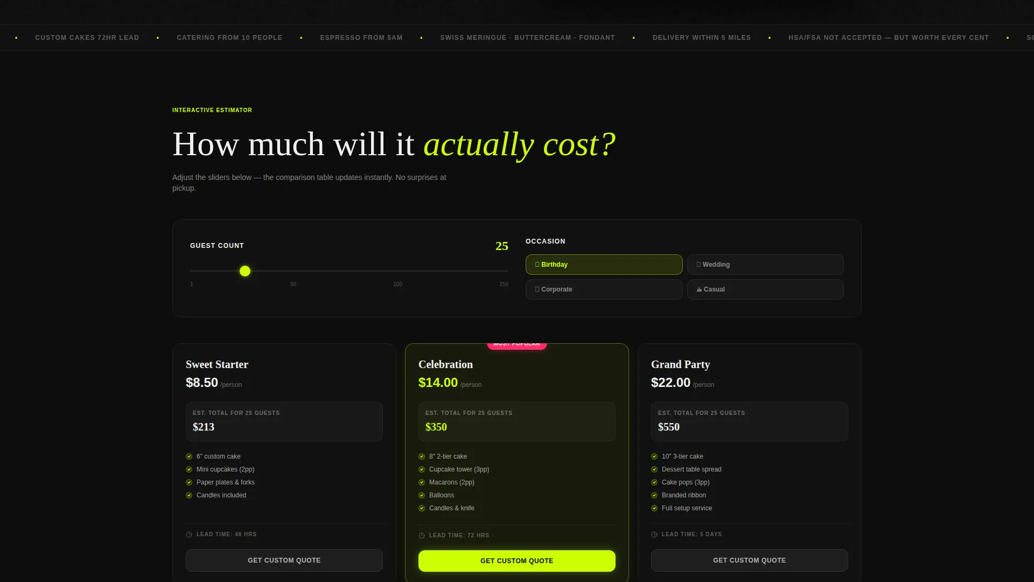Click the checkmark icon next to Macarons (2pp)
Viewport: 1034px width, 582px height.
[422, 482]
